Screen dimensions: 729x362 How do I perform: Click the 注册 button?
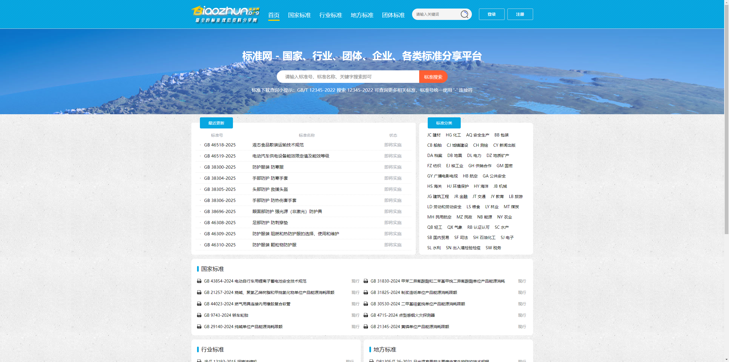tap(520, 14)
